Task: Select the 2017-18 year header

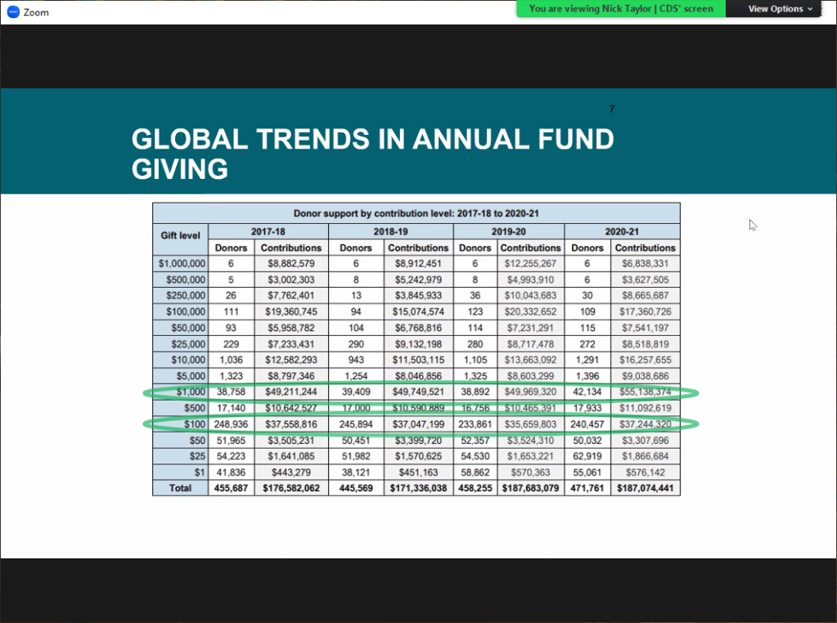Action: tap(268, 231)
